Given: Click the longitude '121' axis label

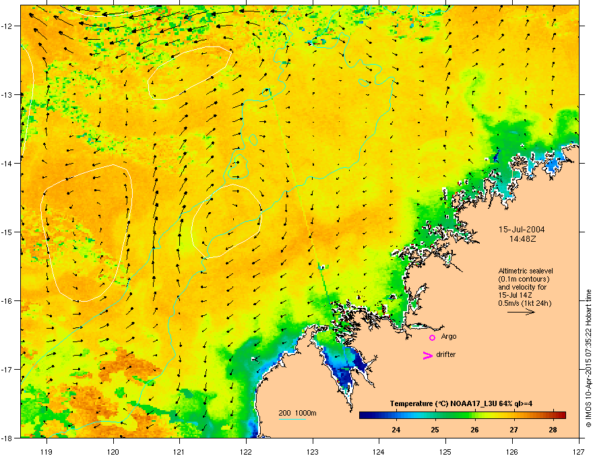Looking at the screenshot, I should pyautogui.click(x=179, y=451).
